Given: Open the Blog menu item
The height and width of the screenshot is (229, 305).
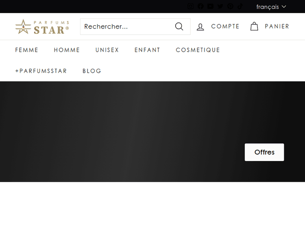Looking at the screenshot, I should (92, 71).
